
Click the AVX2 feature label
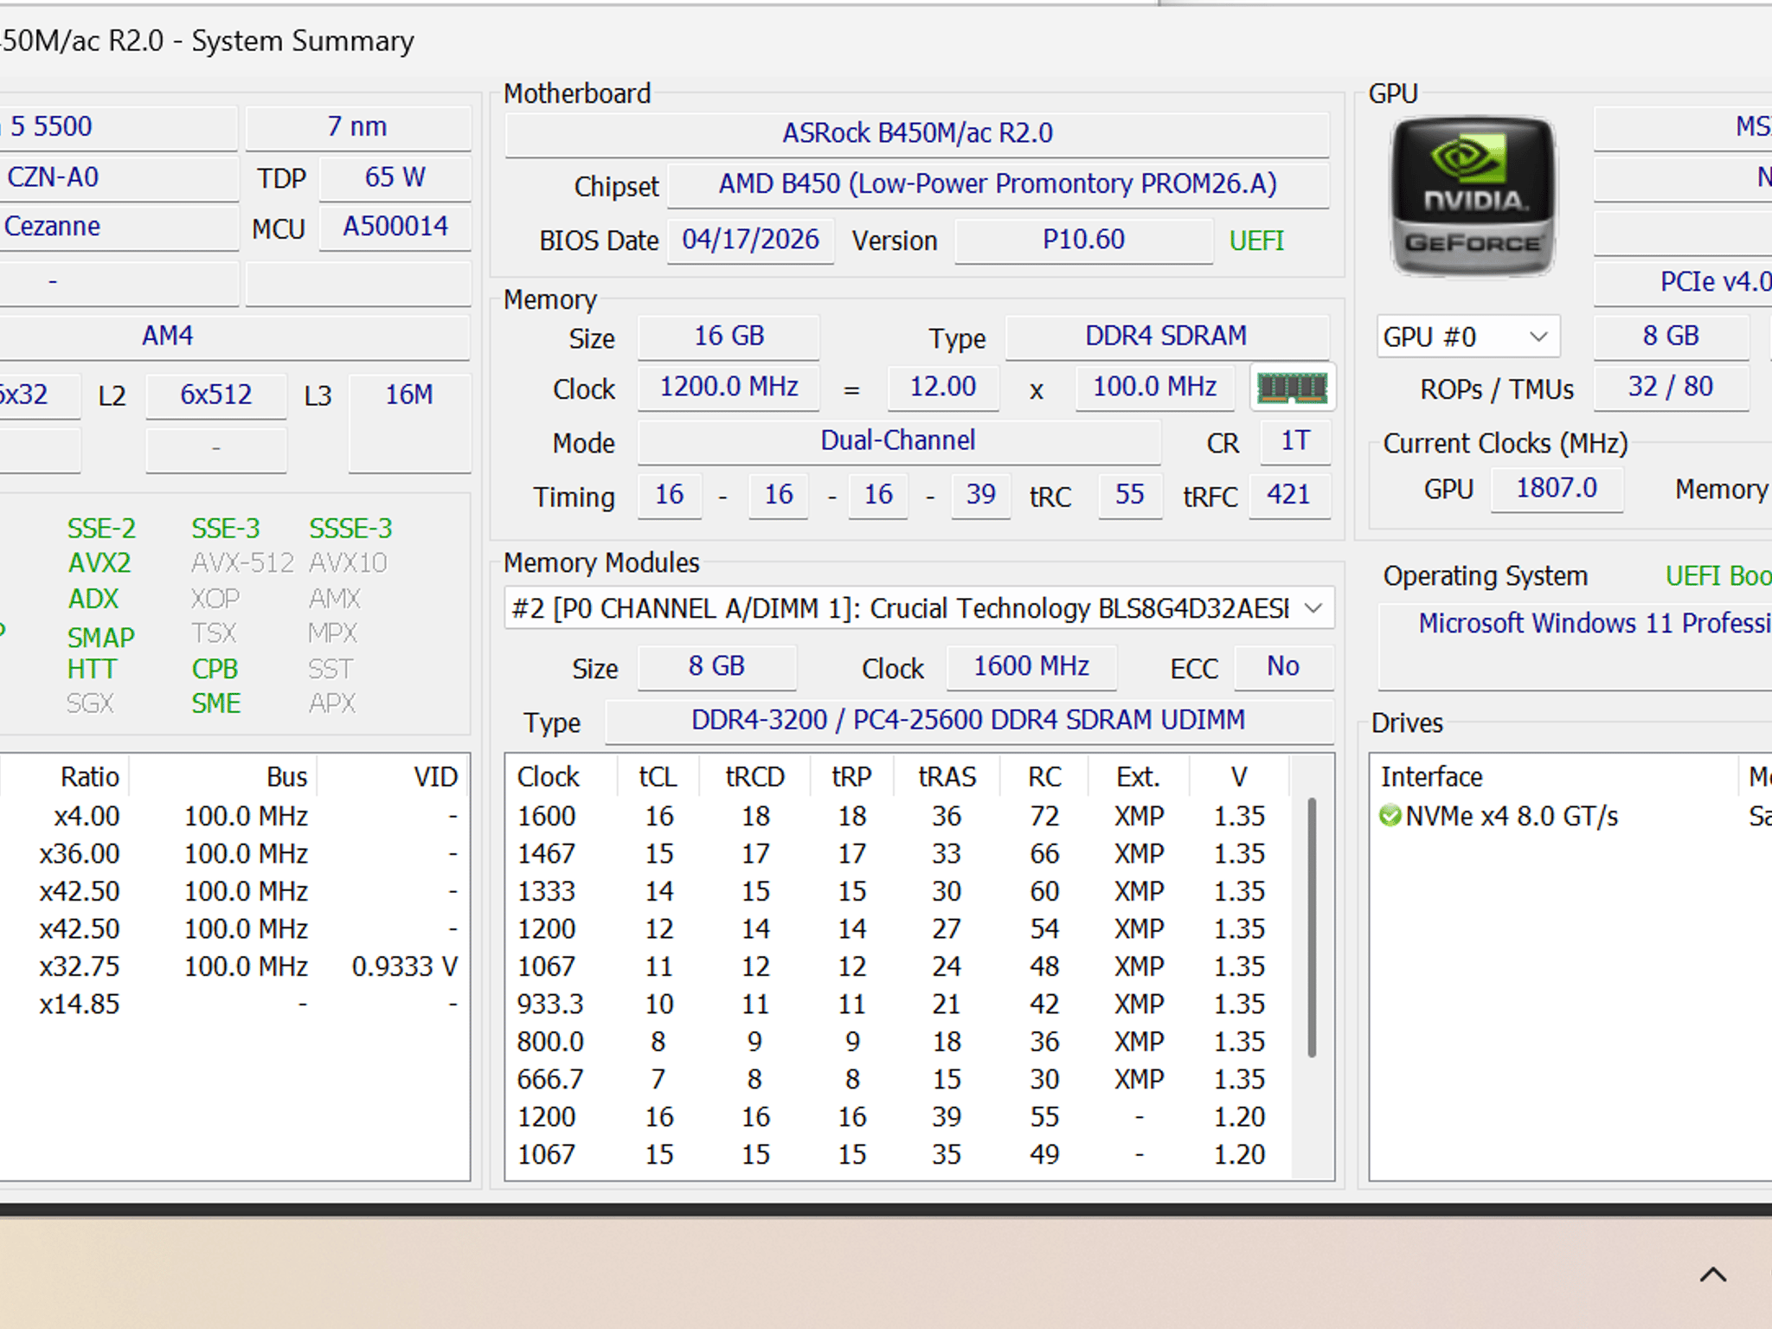[x=100, y=563]
